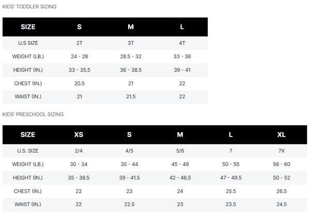
Task: Select the preschool XS column header
Action: (79, 135)
